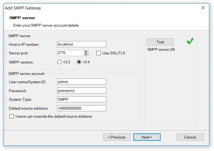Decrease server port with down arrow
Viewport: 214px width, 151px height.
tap(86, 54)
